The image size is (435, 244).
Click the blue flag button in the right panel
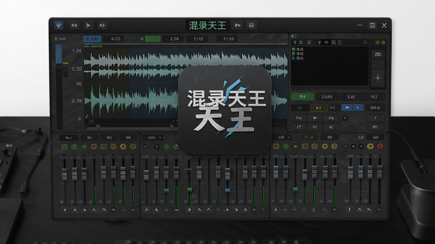point(347,108)
